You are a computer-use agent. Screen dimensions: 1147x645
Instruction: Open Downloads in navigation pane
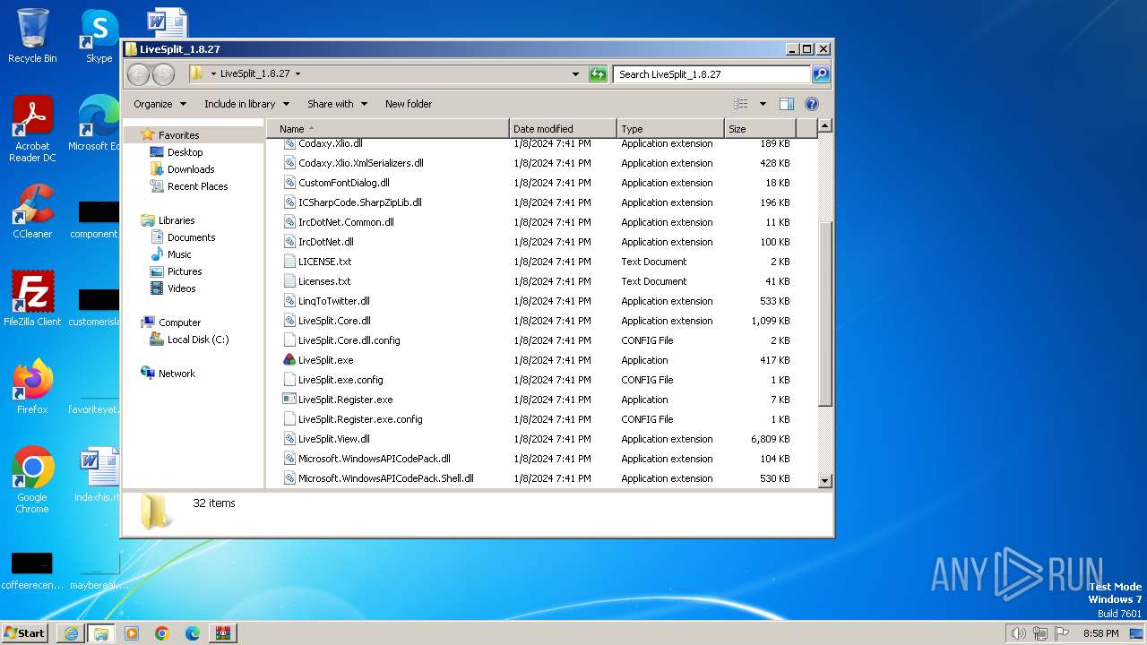pos(191,169)
